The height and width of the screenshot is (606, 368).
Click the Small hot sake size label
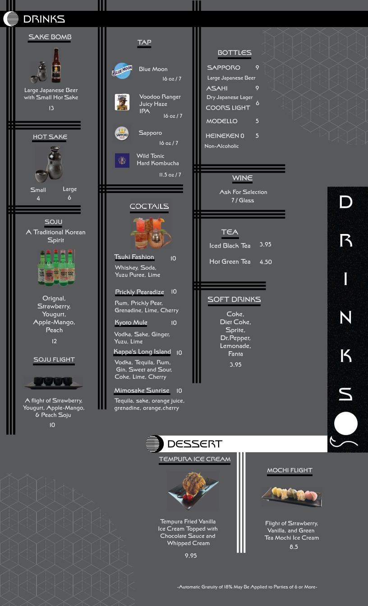pos(38,190)
